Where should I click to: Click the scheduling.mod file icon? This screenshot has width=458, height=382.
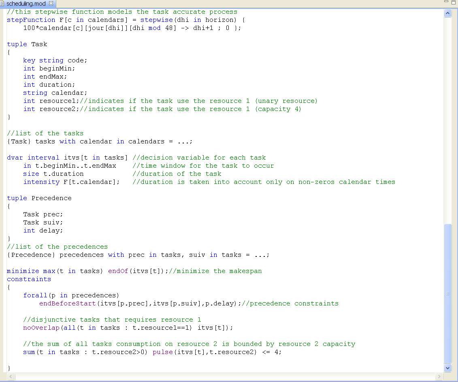point(2,4)
